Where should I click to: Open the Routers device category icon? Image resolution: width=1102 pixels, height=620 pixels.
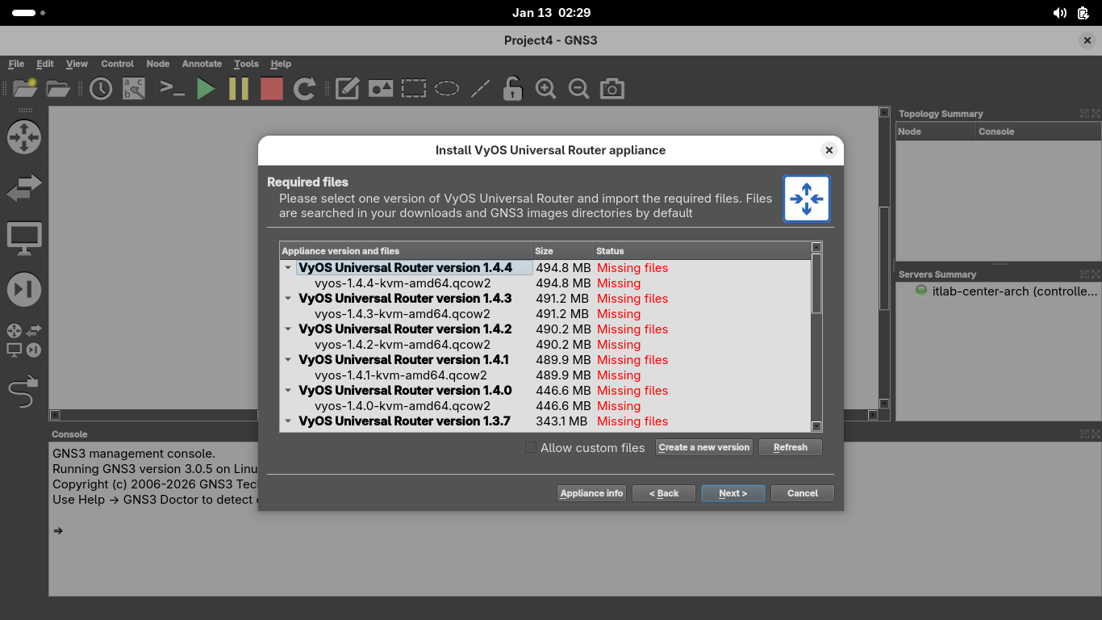(23, 136)
